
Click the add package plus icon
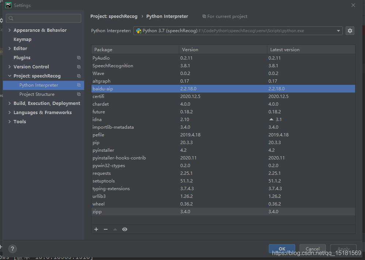(96, 229)
